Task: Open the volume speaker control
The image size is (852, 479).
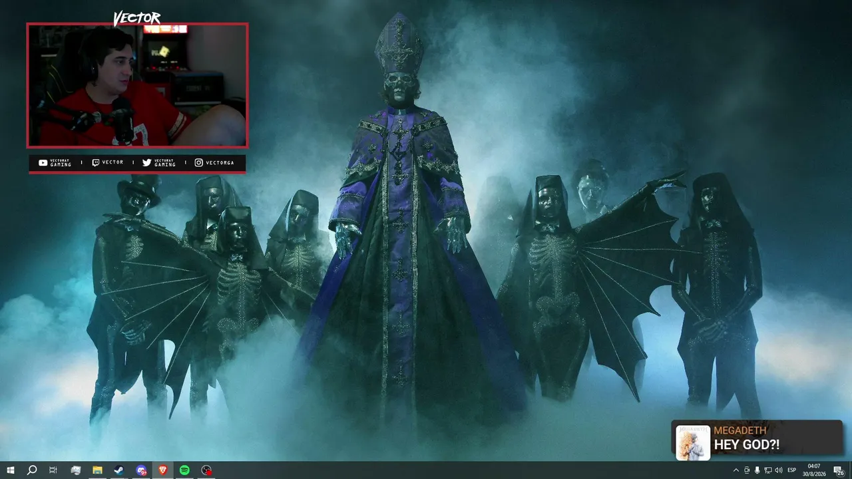Action: tap(779, 470)
